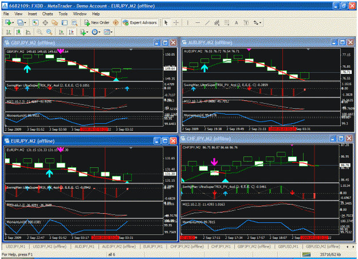
Task: Click the chart shift triangle in EURJPY chart
Action: pyautogui.click(x=131, y=148)
